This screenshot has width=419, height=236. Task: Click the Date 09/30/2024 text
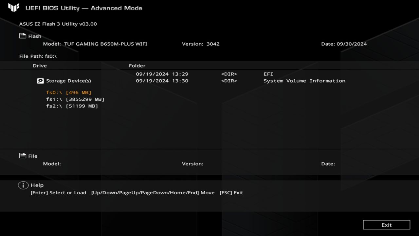pyautogui.click(x=344, y=44)
